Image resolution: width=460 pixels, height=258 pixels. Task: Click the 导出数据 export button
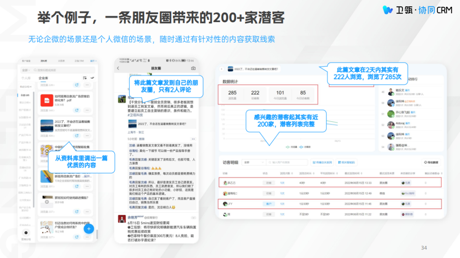[431, 162]
